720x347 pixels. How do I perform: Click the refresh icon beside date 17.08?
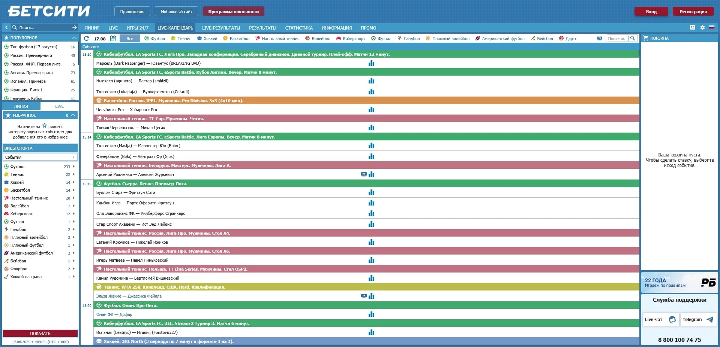pyautogui.click(x=87, y=39)
